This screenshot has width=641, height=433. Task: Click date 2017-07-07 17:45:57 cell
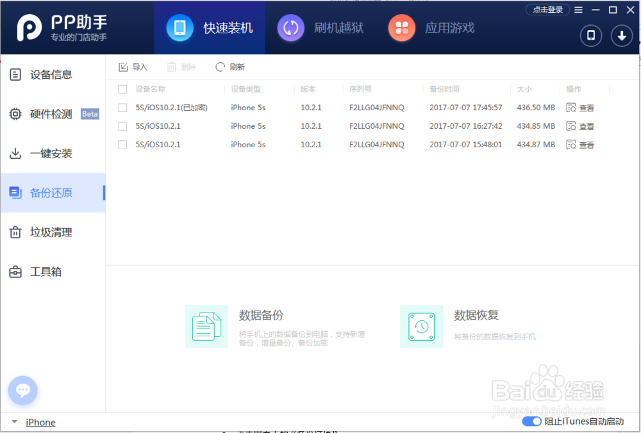466,108
